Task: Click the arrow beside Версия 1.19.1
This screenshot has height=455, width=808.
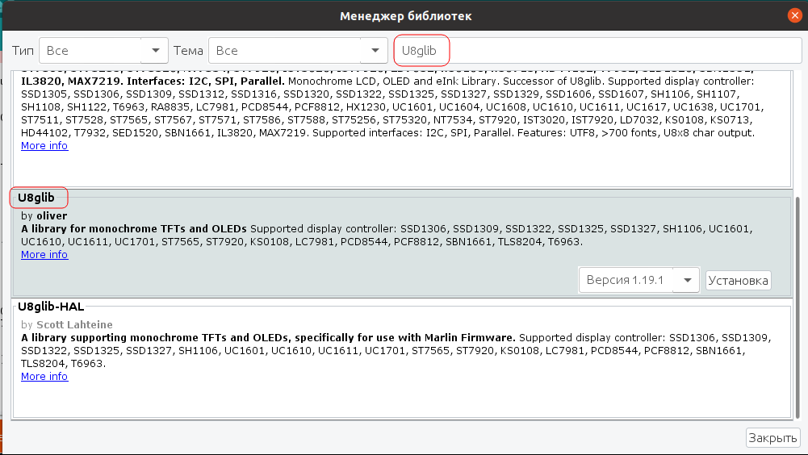Action: coord(688,280)
